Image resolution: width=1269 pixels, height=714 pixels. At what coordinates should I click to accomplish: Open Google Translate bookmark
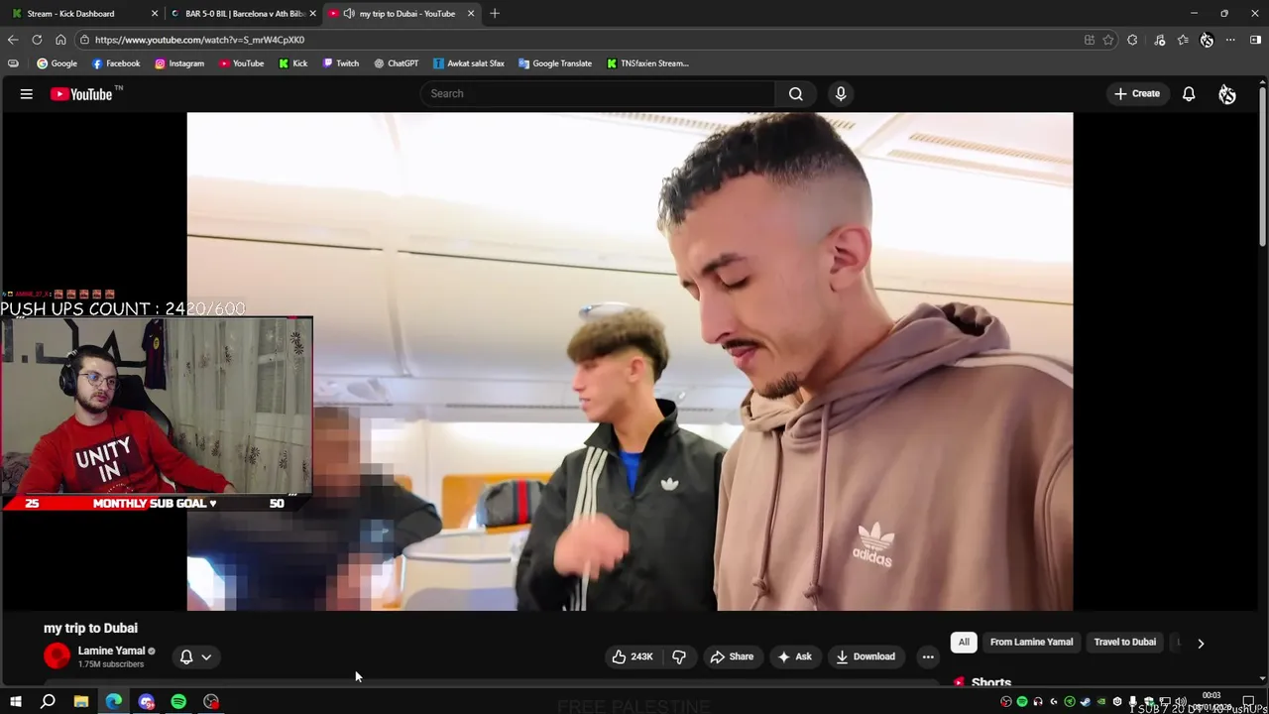(554, 63)
